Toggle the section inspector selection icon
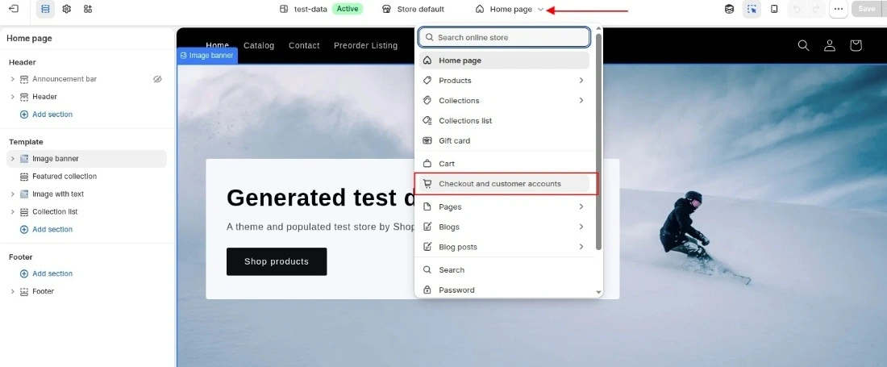 pos(752,9)
